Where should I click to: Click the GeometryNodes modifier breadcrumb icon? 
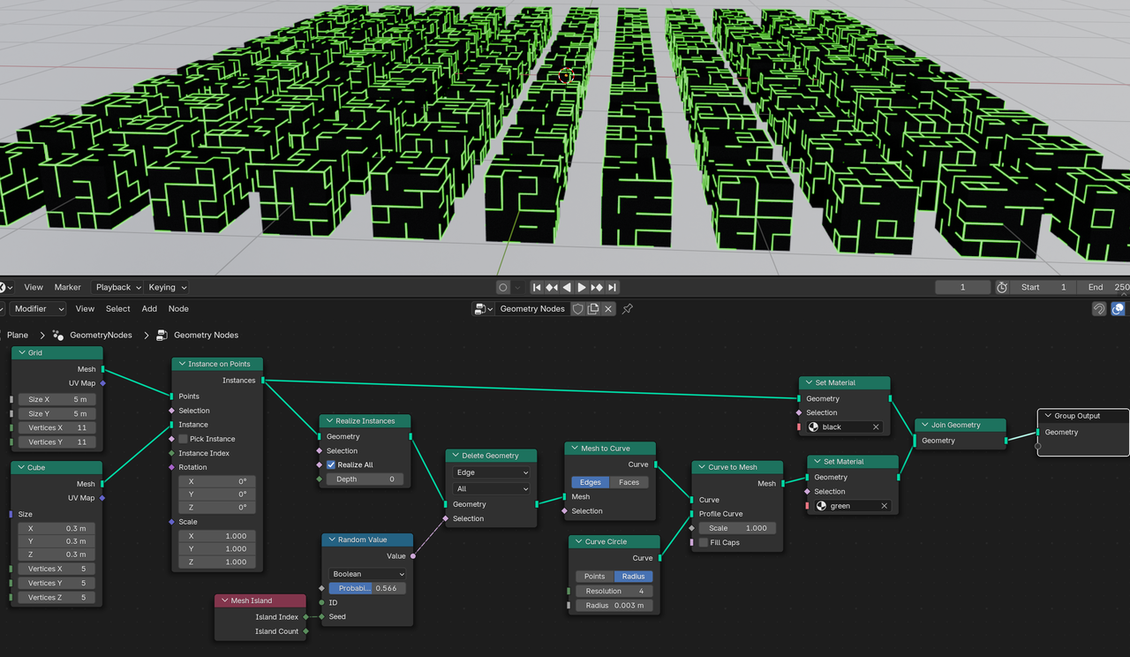click(58, 336)
